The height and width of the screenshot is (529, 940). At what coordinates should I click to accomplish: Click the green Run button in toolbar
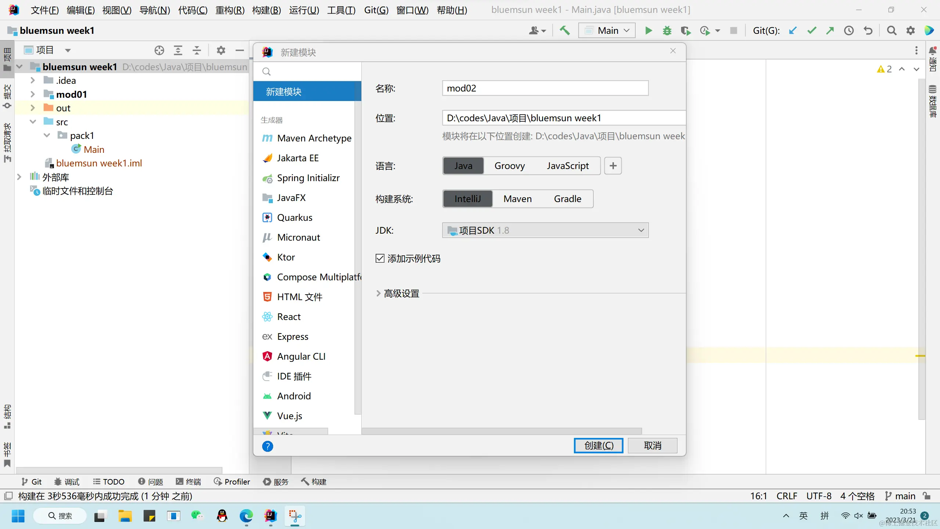(648, 30)
